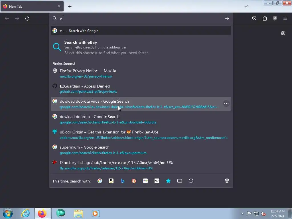Select the Amazon search shortcut icon
Image resolution: width=292 pixels, height=219 pixels.
111,181
